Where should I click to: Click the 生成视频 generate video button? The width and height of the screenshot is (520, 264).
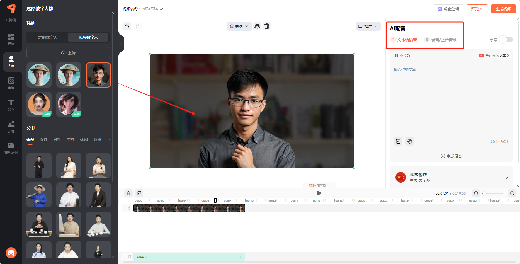point(504,9)
